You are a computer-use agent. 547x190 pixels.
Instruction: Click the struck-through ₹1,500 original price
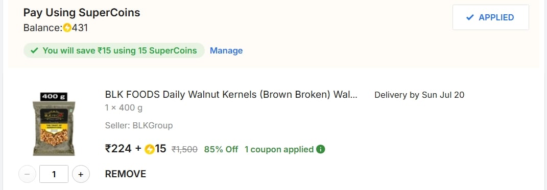[184, 149]
